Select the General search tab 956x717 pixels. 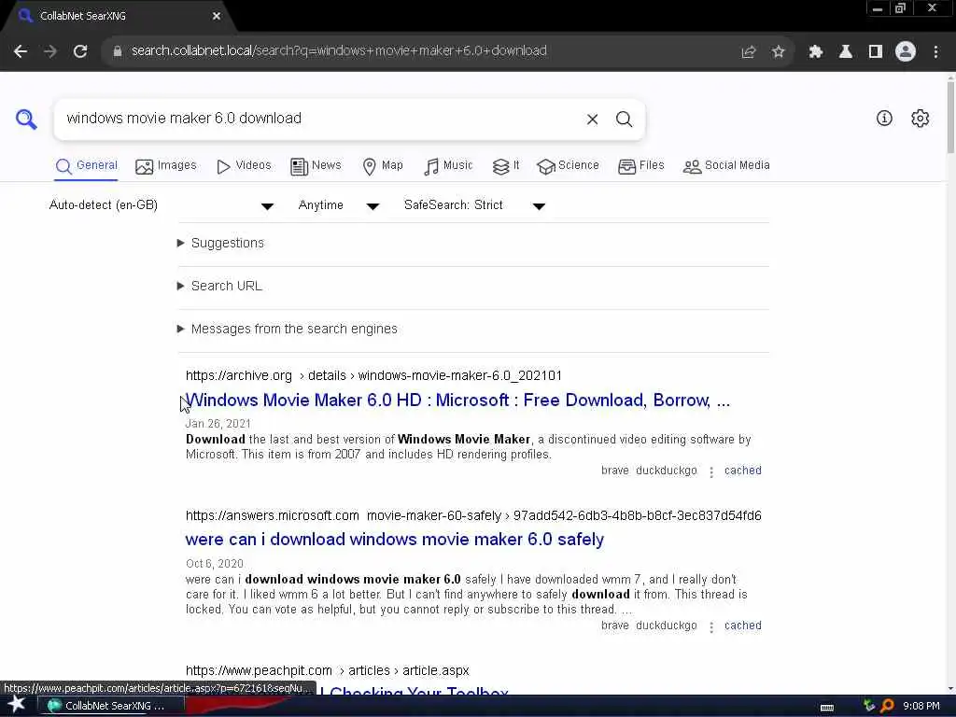(86, 166)
